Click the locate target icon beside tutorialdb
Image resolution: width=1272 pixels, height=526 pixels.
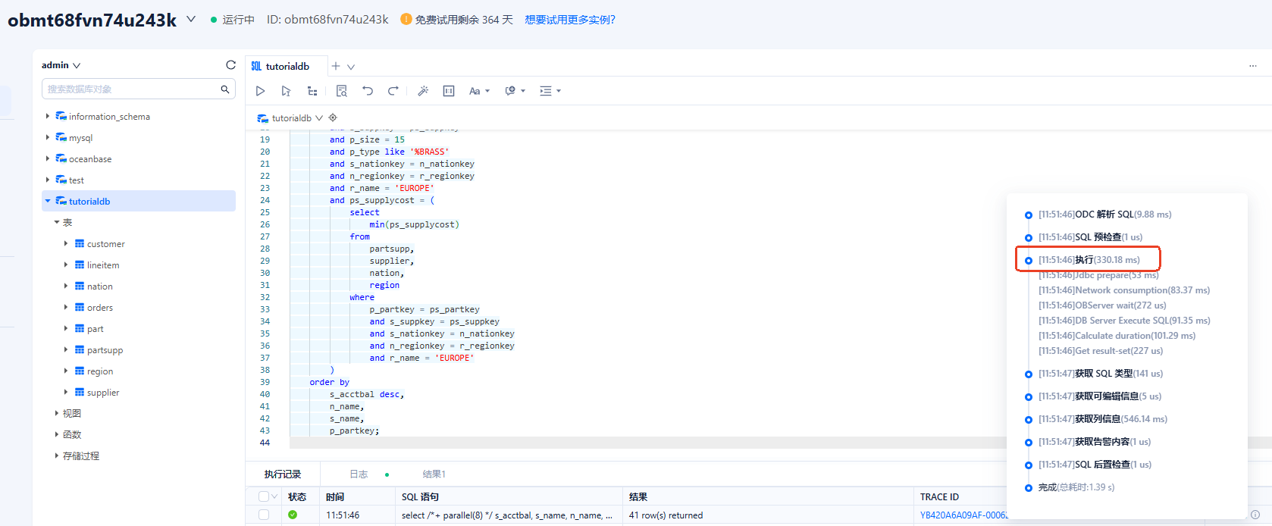[x=333, y=117]
